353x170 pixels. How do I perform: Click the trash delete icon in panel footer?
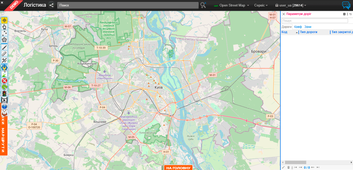289,167
